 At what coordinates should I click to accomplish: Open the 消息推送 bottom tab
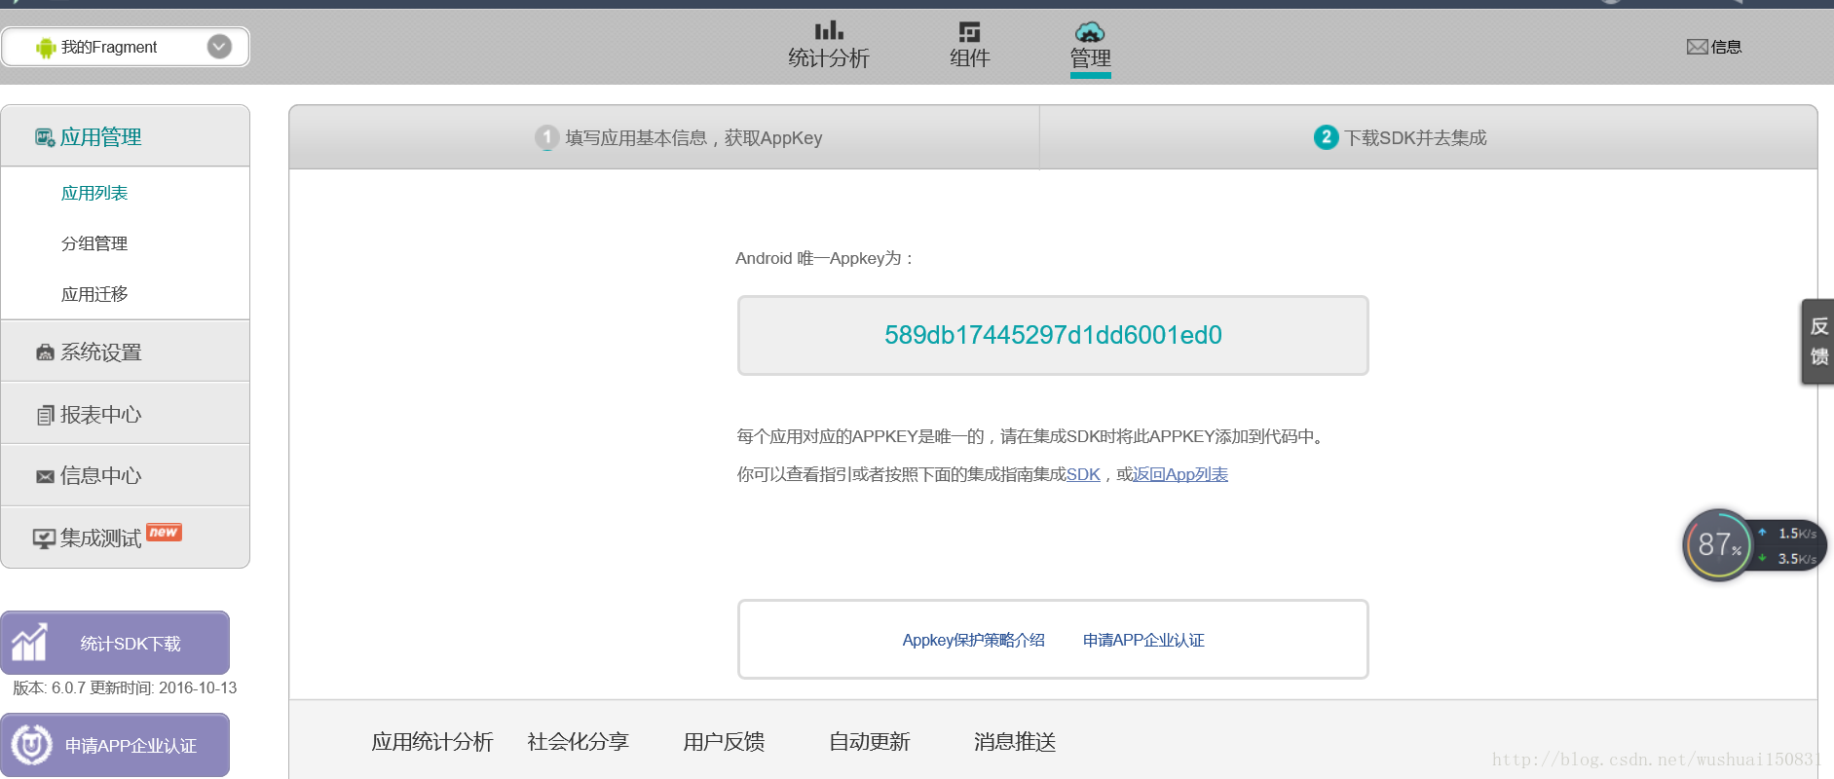(1015, 742)
